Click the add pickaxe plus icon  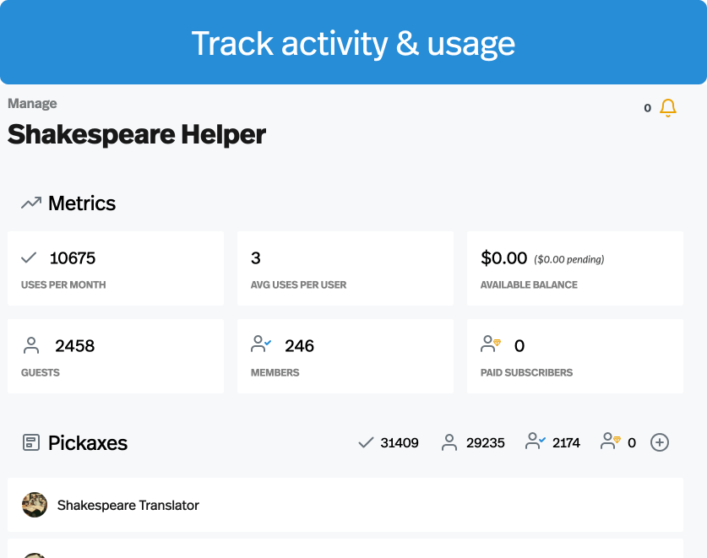(x=660, y=442)
